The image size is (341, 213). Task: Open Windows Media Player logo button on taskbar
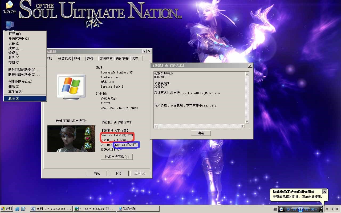click(281, 209)
